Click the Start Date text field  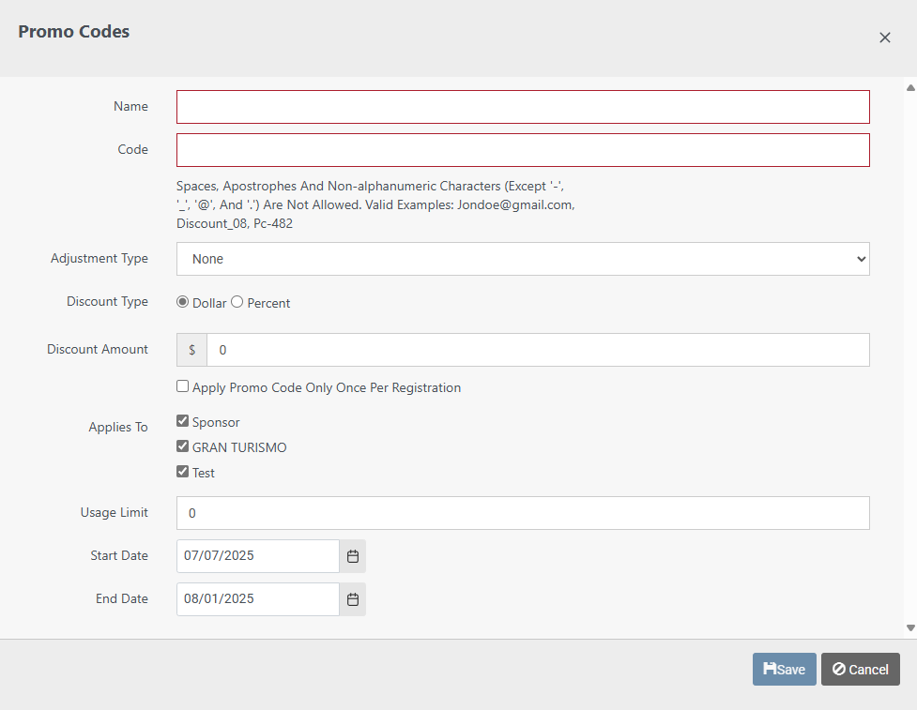pyautogui.click(x=257, y=556)
